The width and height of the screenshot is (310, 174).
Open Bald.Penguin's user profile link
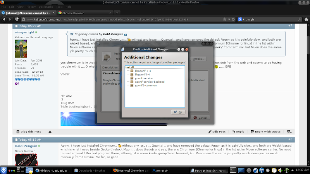point(26,146)
